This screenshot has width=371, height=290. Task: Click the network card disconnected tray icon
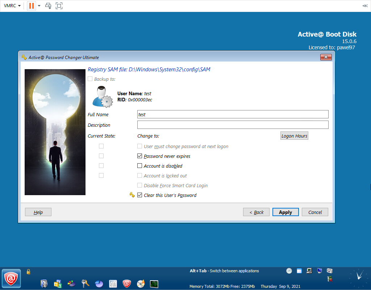tap(330, 279)
